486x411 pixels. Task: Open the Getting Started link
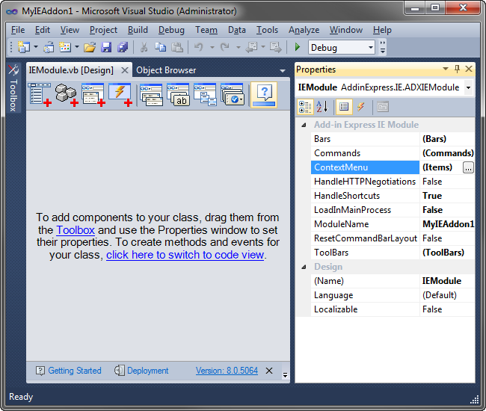[x=74, y=371]
